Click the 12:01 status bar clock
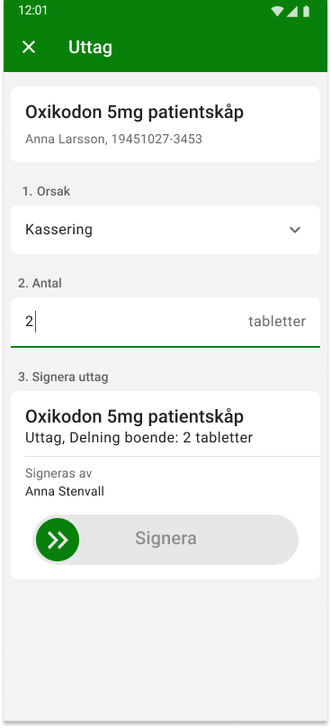Image resolution: width=331 pixels, height=728 pixels. (x=33, y=11)
